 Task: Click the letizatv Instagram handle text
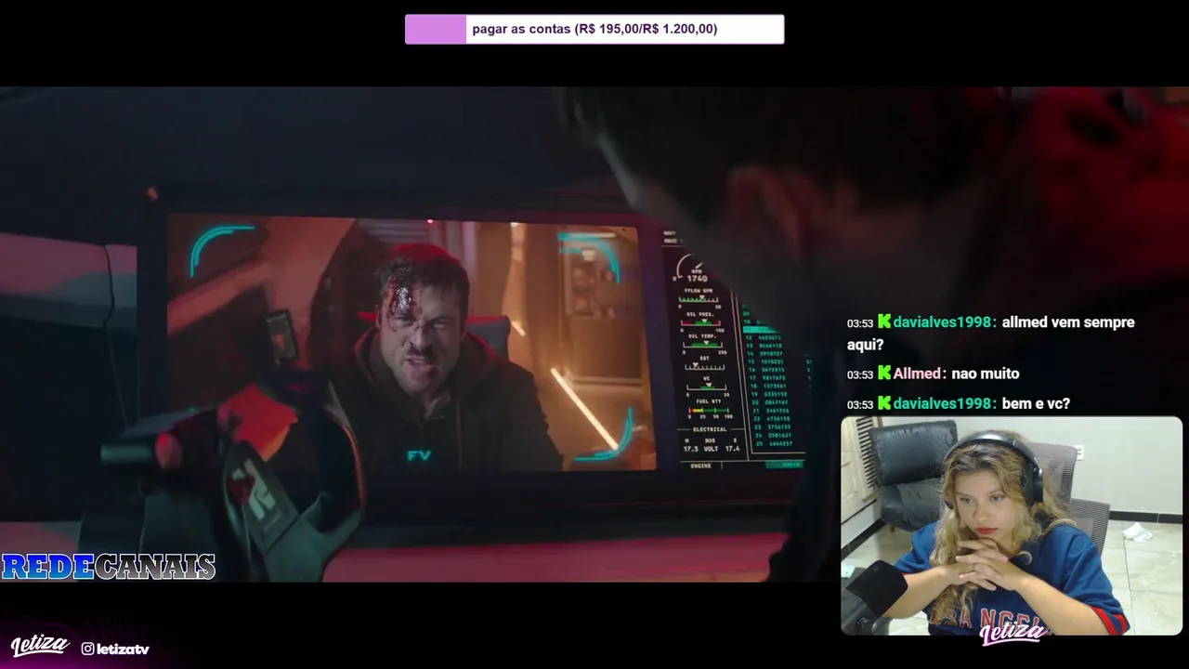point(123,649)
